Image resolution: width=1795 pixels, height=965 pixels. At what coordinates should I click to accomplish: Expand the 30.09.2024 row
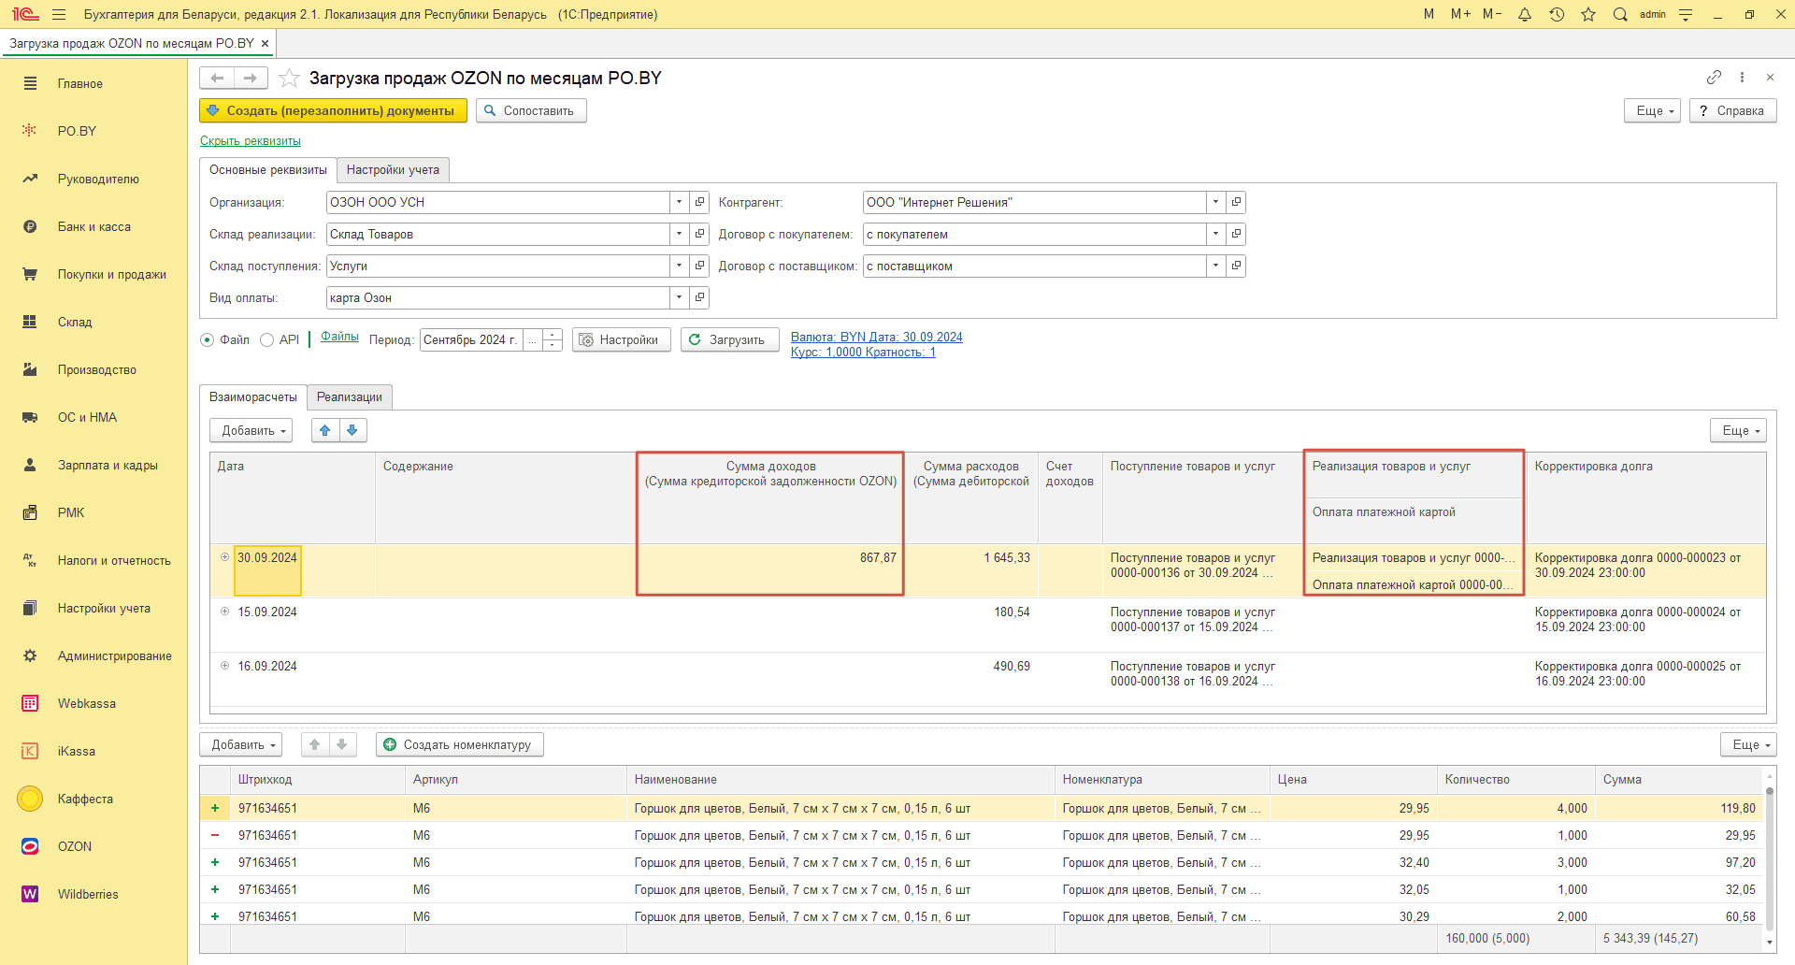point(224,557)
